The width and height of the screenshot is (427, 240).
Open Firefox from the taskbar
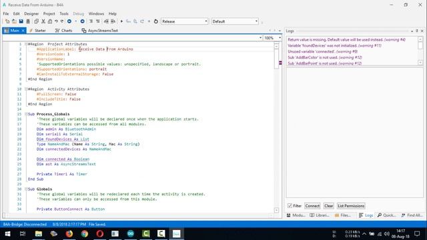(x=69, y=233)
